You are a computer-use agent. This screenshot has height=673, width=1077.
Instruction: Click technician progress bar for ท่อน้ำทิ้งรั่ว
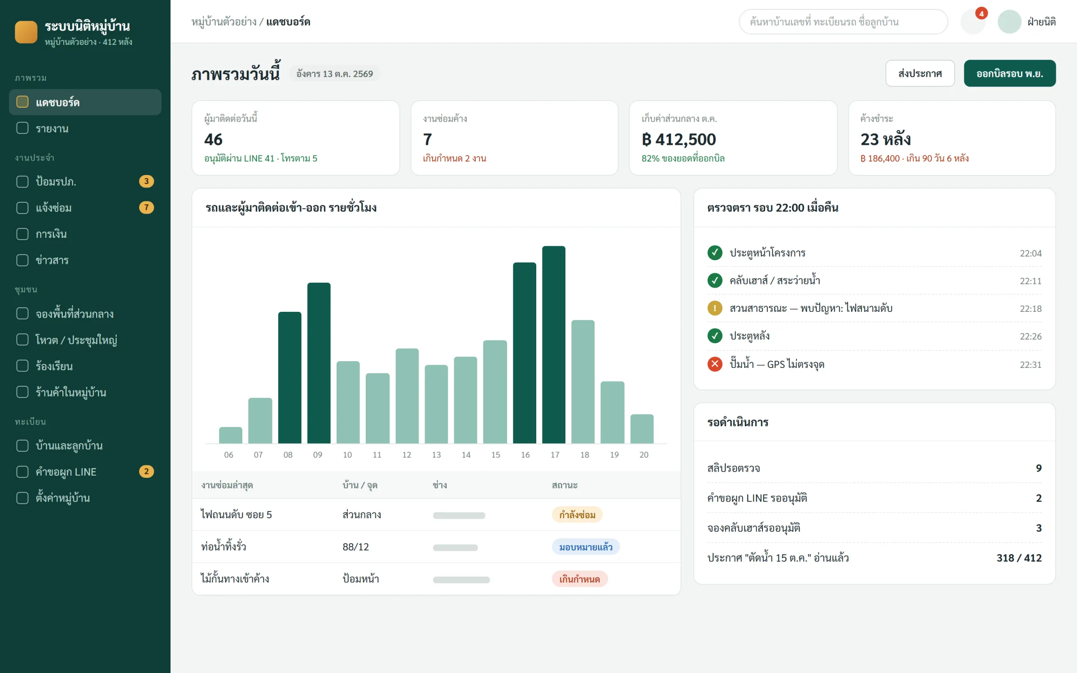pyautogui.click(x=455, y=547)
